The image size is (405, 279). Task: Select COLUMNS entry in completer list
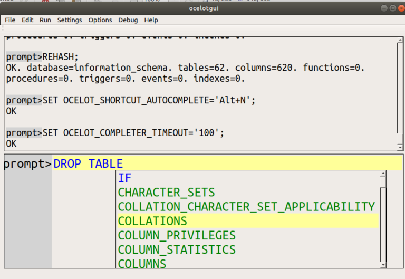click(x=248, y=263)
